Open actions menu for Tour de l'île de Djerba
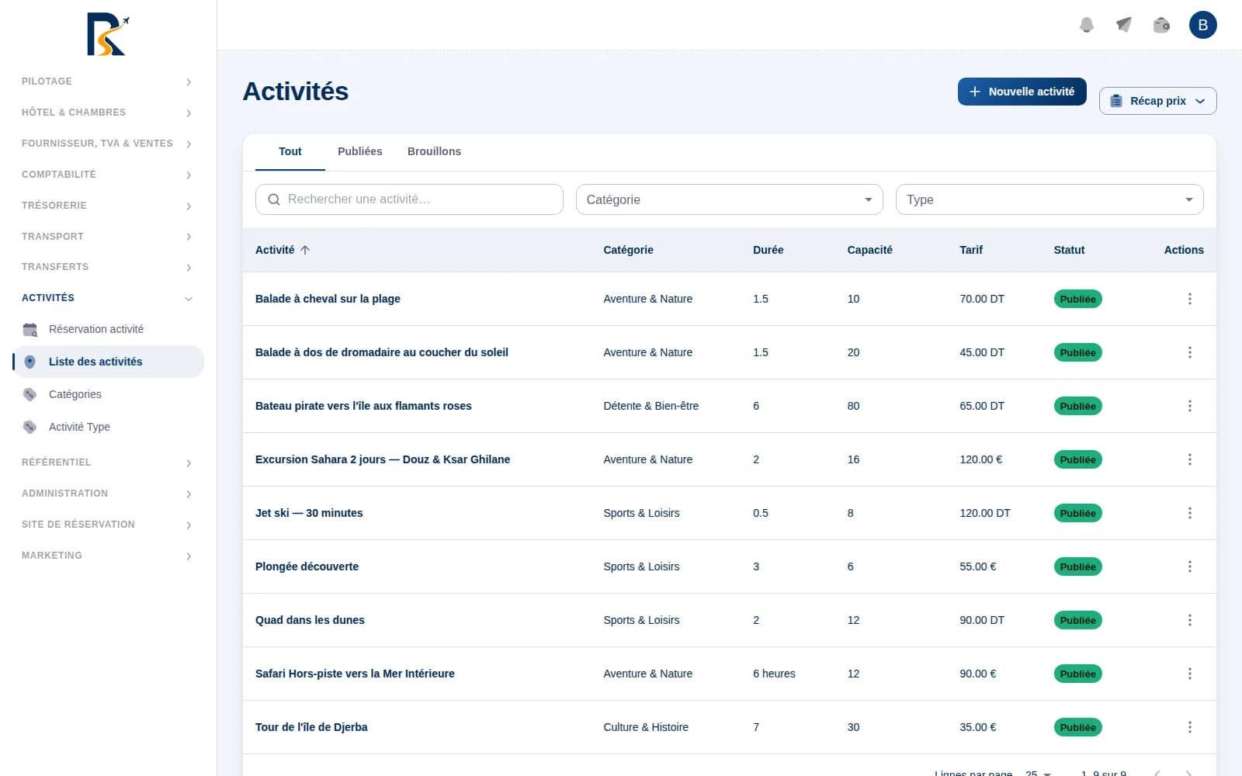 point(1189,727)
